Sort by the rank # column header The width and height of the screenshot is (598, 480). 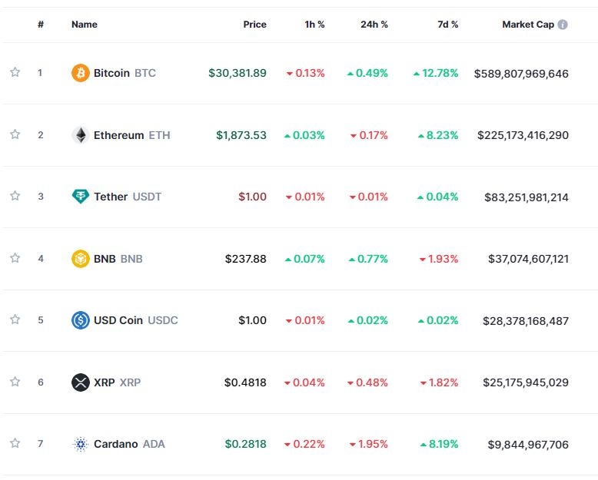(41, 25)
